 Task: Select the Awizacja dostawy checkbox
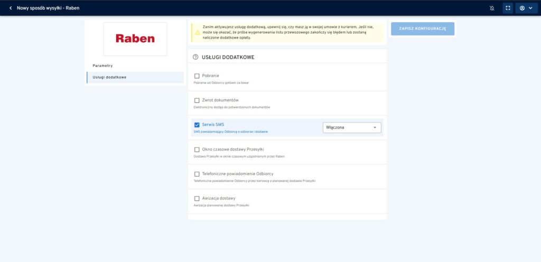pyautogui.click(x=197, y=198)
